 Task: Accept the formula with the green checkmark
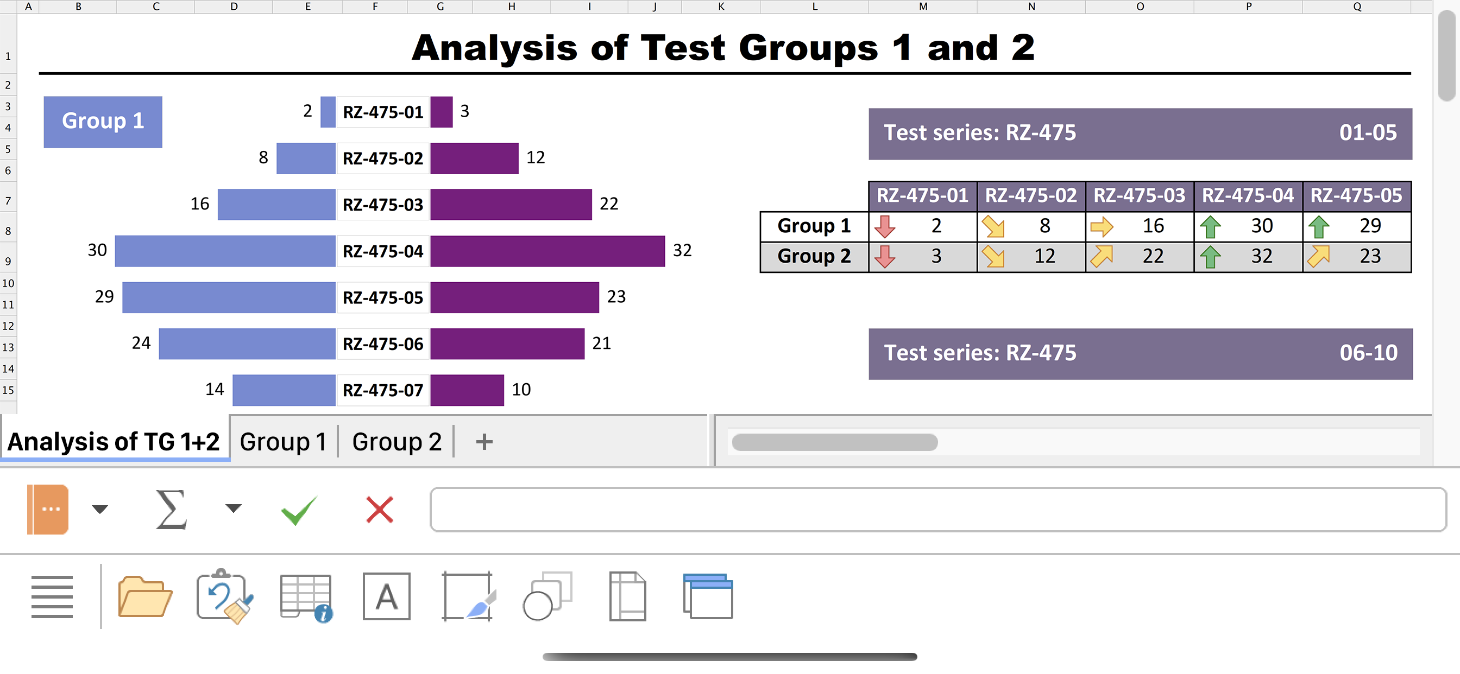click(x=298, y=510)
